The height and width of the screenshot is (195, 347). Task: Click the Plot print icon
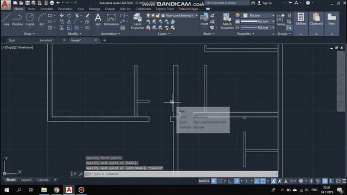coord(52,3)
